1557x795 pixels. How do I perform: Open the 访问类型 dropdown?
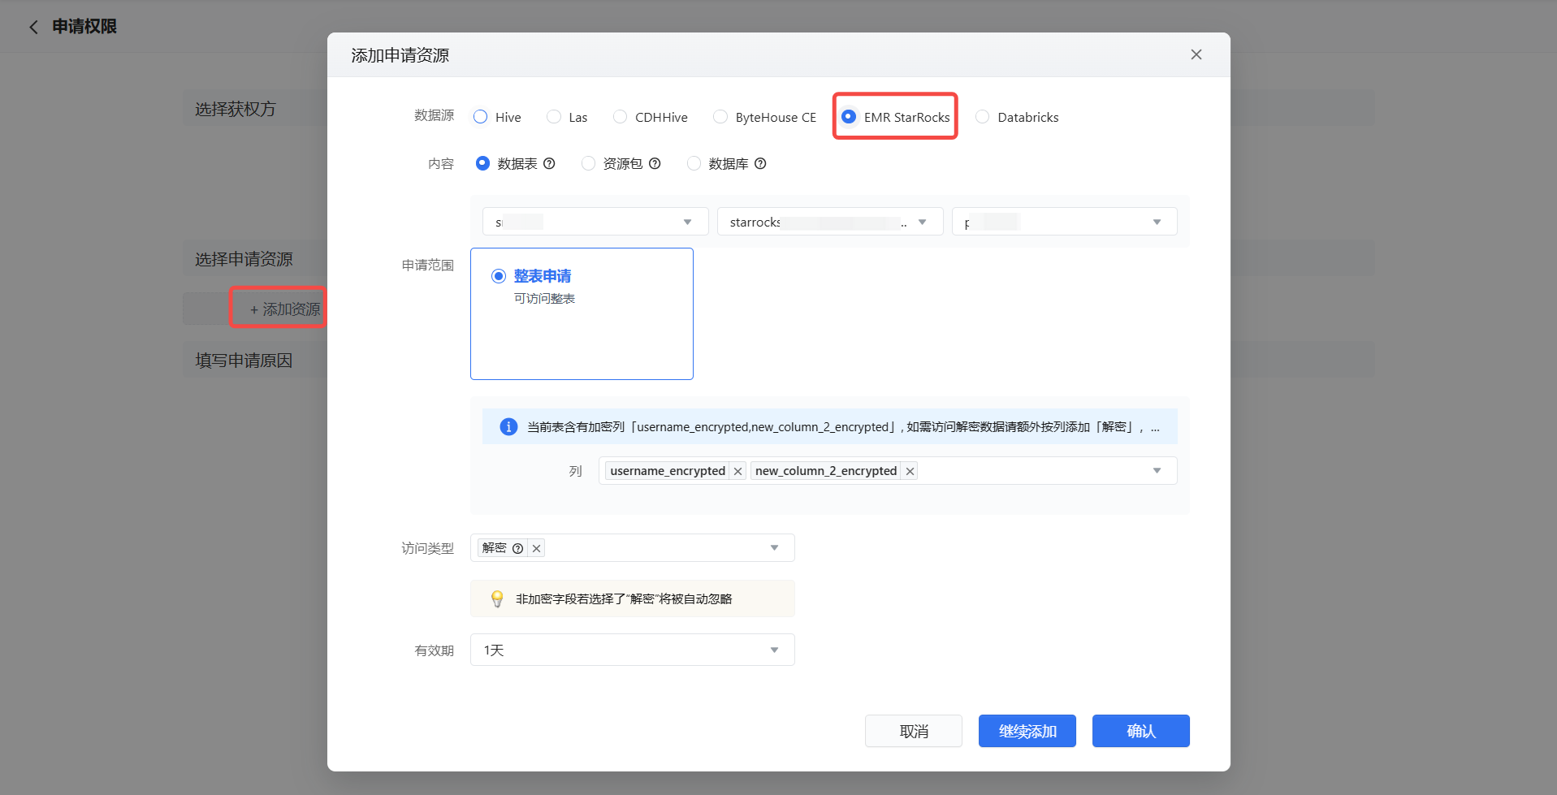click(x=773, y=548)
